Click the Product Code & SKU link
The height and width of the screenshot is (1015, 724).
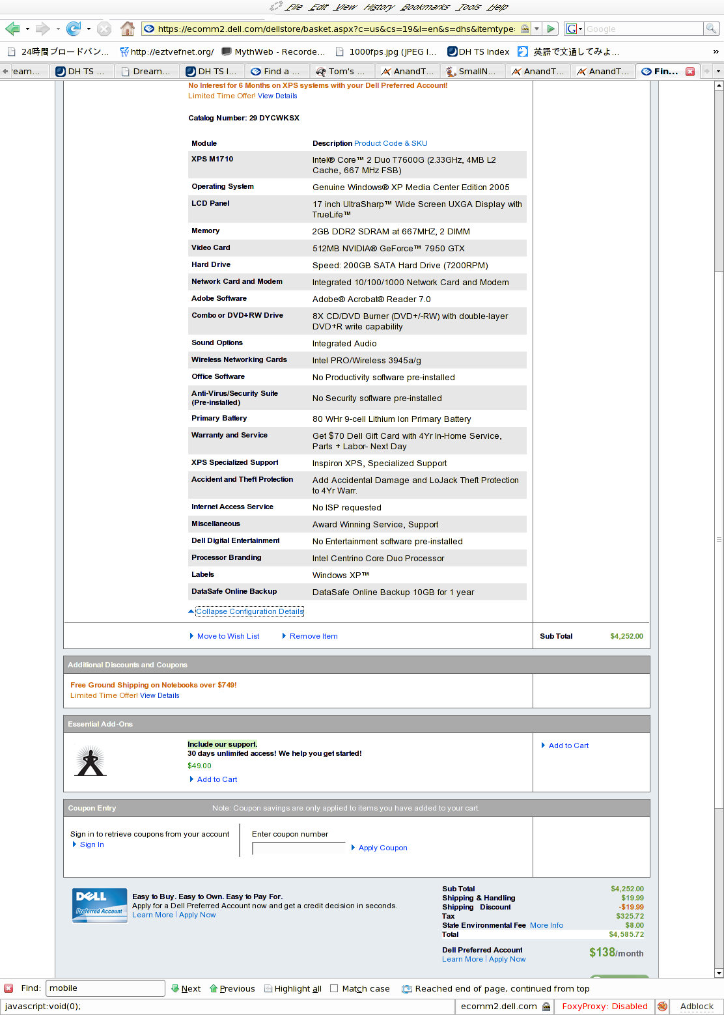(391, 143)
